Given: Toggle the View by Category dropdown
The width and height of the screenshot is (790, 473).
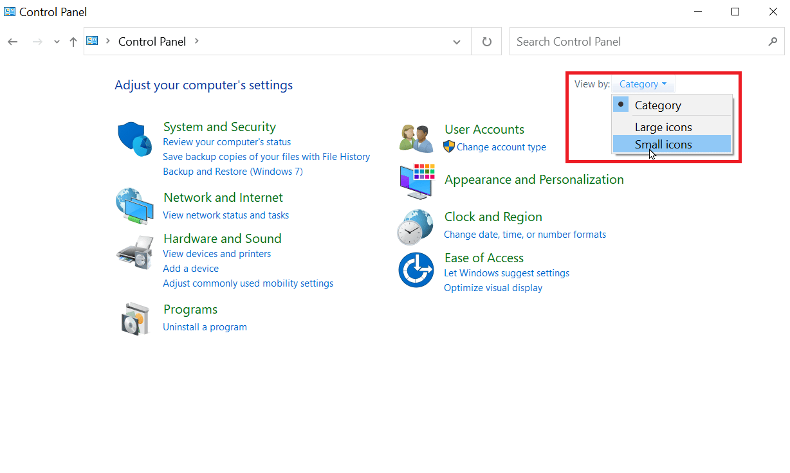Looking at the screenshot, I should point(643,84).
